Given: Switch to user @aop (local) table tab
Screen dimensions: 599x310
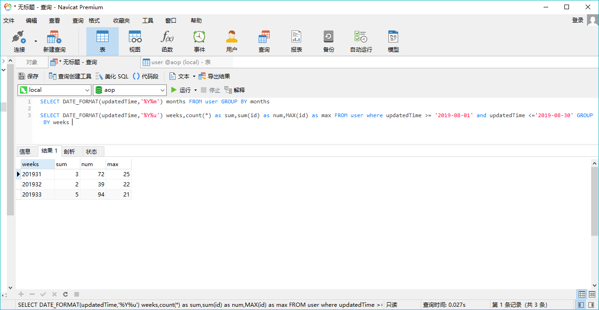Looking at the screenshot, I should pyautogui.click(x=176, y=62).
